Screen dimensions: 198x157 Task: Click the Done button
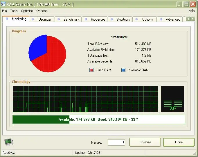point(179,142)
